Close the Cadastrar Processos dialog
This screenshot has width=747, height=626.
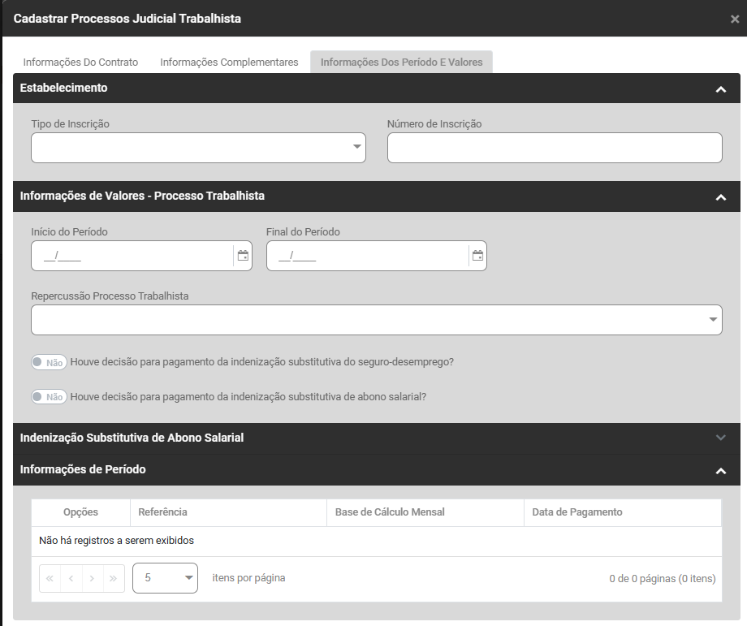click(734, 19)
